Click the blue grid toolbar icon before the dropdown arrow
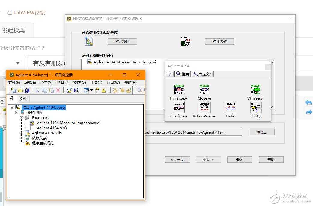The image size is (313, 206). pos(87,90)
